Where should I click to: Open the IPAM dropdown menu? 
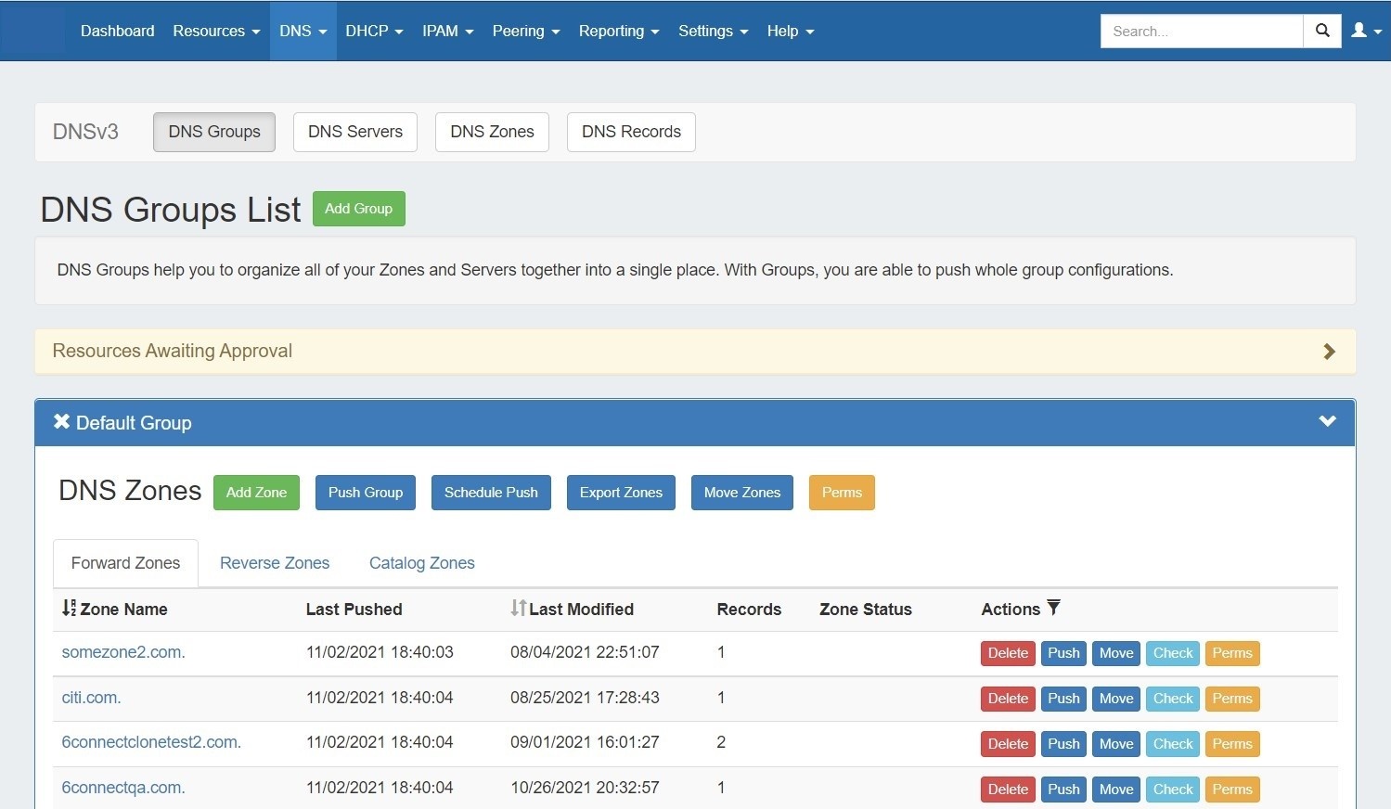coord(447,31)
